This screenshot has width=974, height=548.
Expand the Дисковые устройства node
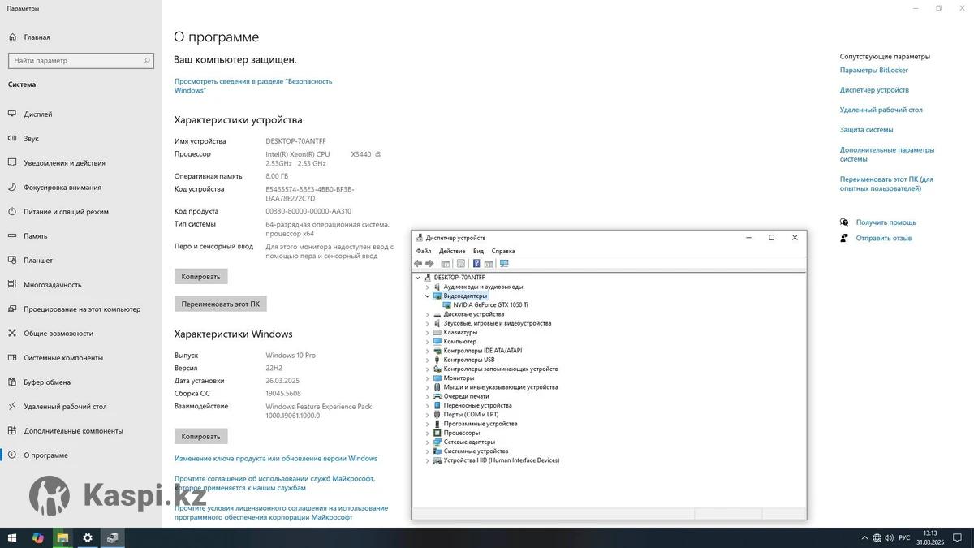point(428,314)
